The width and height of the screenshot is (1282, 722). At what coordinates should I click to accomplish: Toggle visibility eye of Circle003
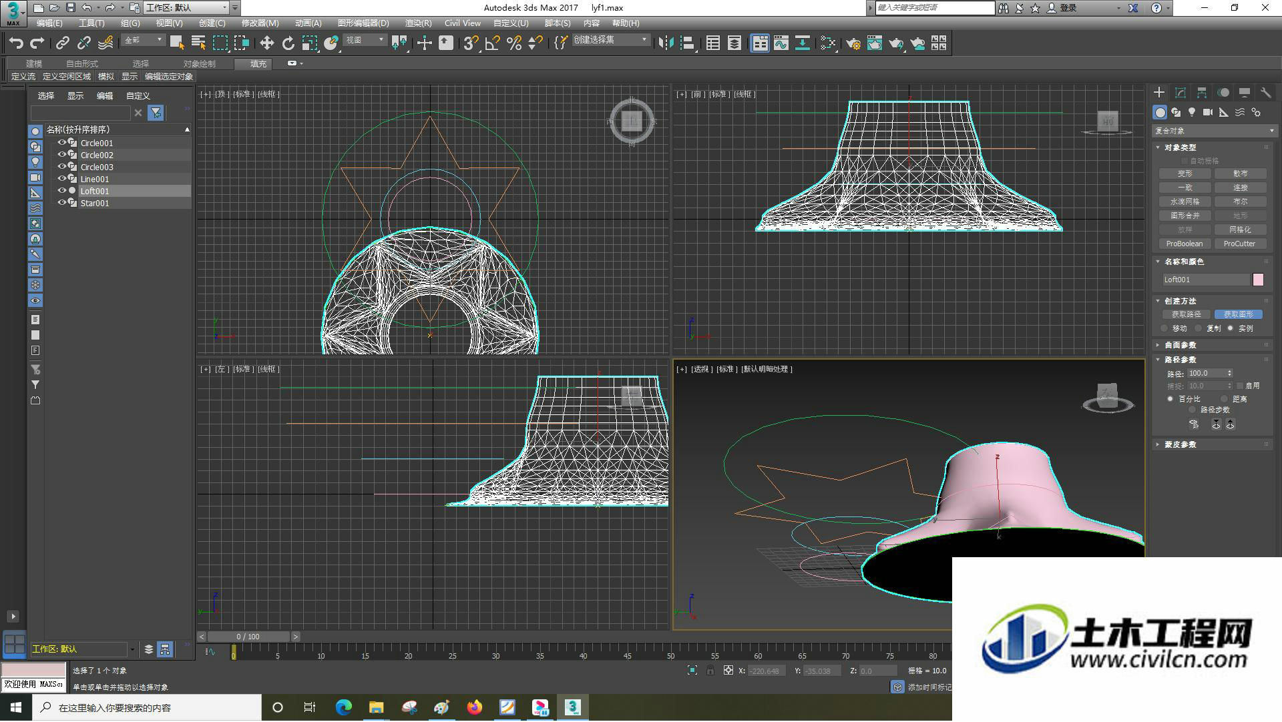[62, 167]
